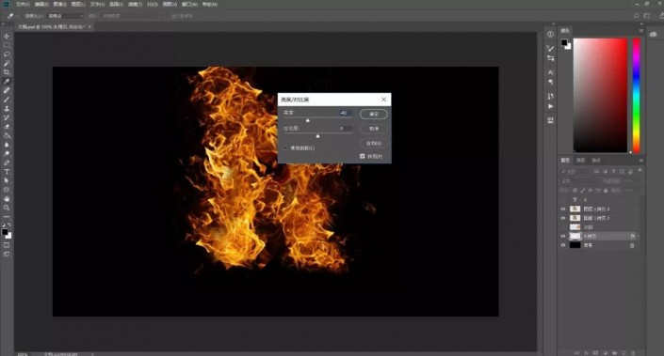The image size is (664, 356).
Task: Open the 编辑 (Edit) menu
Action: [41, 4]
